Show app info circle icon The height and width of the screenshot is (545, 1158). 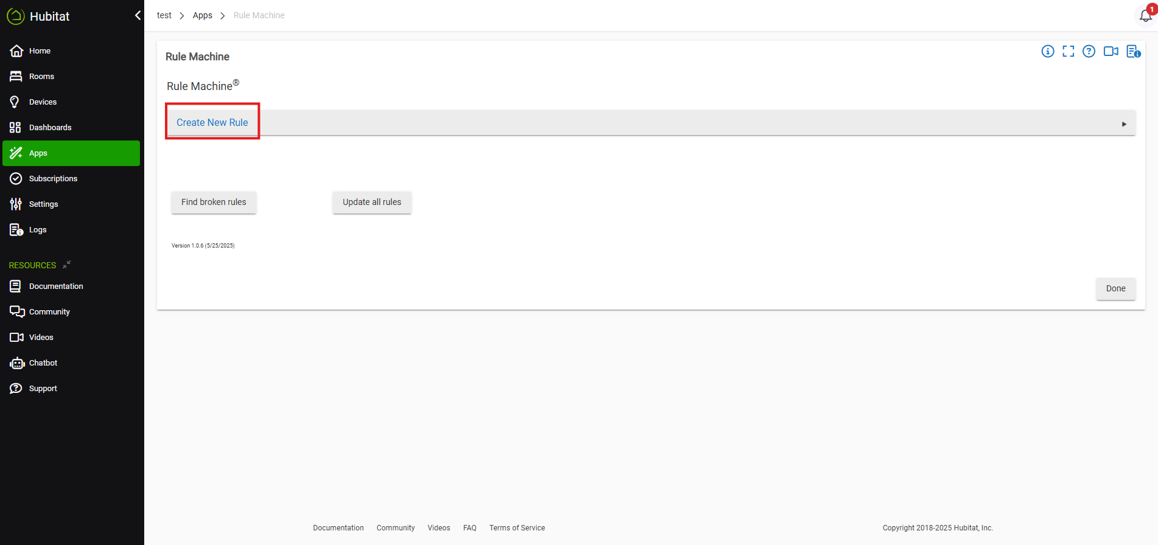pos(1048,51)
